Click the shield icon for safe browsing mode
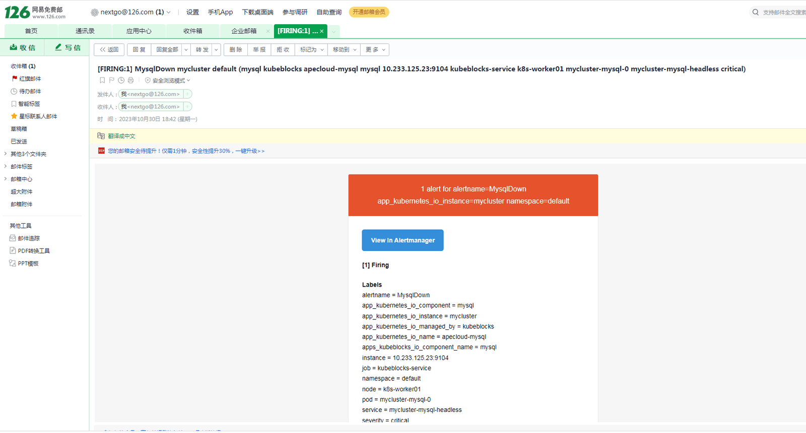 click(x=148, y=80)
